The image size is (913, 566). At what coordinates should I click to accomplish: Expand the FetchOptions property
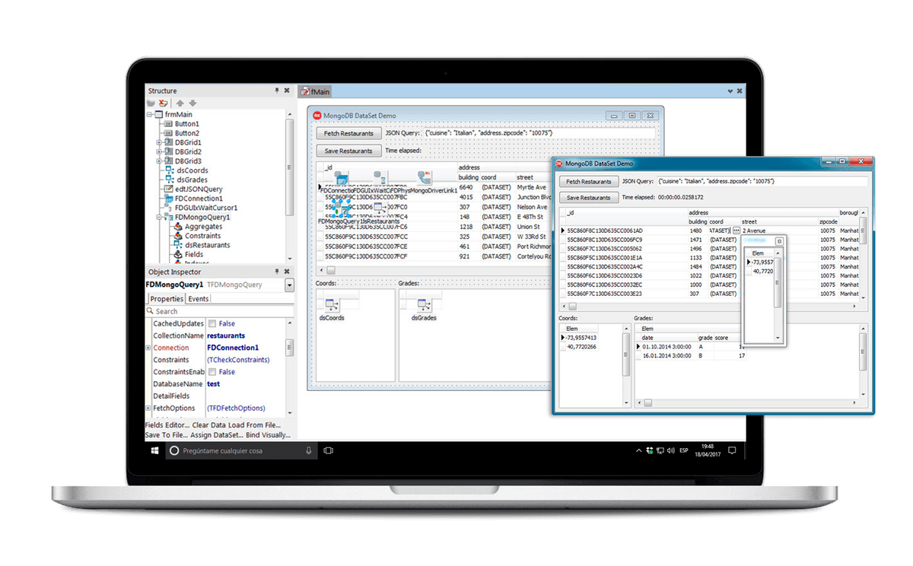pos(148,409)
